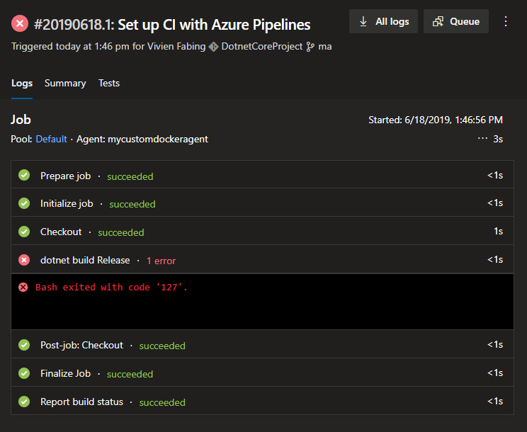The width and height of the screenshot is (527, 432).
Task: Click the DotnetCoreProject repository name
Action: coord(262,46)
